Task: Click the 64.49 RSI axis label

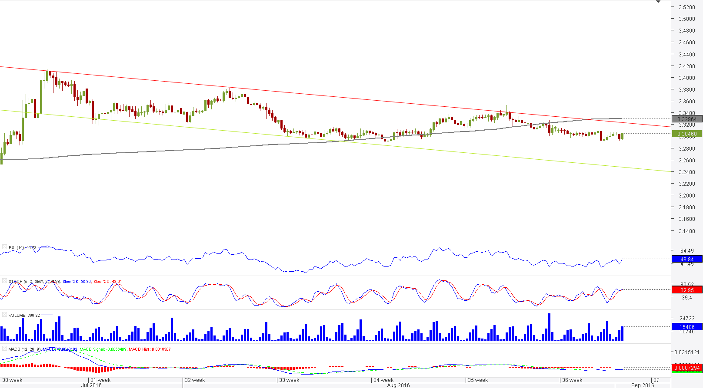Action: click(687, 251)
